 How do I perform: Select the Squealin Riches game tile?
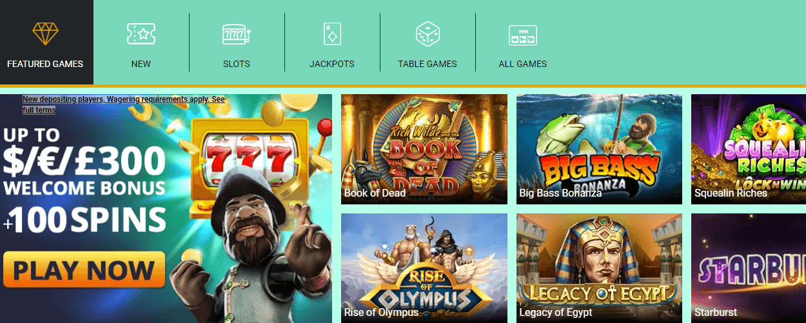tap(749, 149)
